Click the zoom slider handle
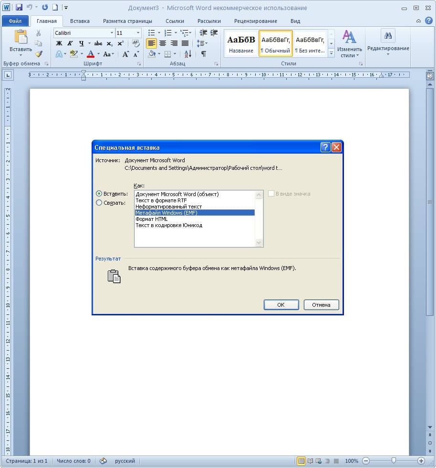 click(394, 461)
